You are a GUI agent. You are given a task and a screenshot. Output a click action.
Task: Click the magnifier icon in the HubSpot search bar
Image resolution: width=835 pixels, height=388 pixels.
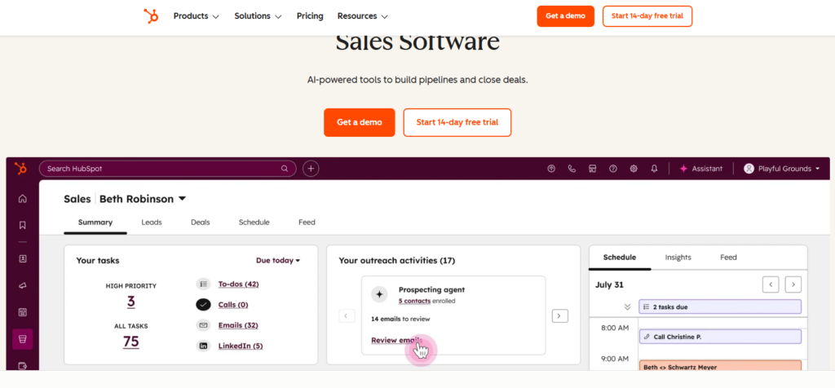click(285, 169)
